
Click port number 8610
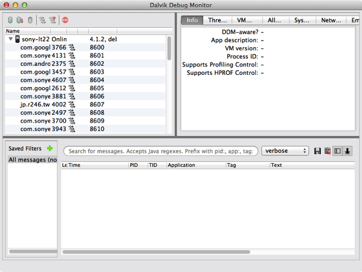(97, 129)
